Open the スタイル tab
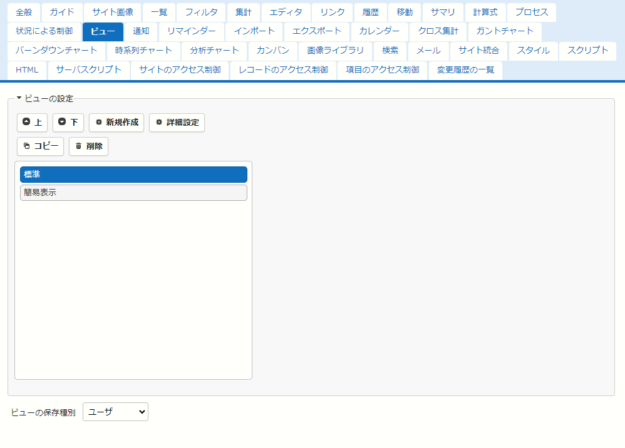 [534, 51]
